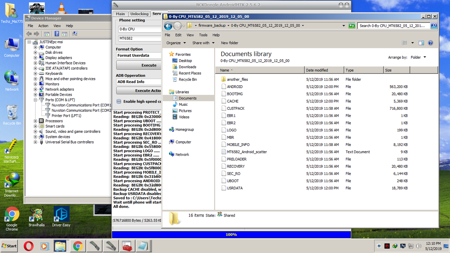Open the view options dropdown arrow
The image size is (450, 253).
click(413, 43)
